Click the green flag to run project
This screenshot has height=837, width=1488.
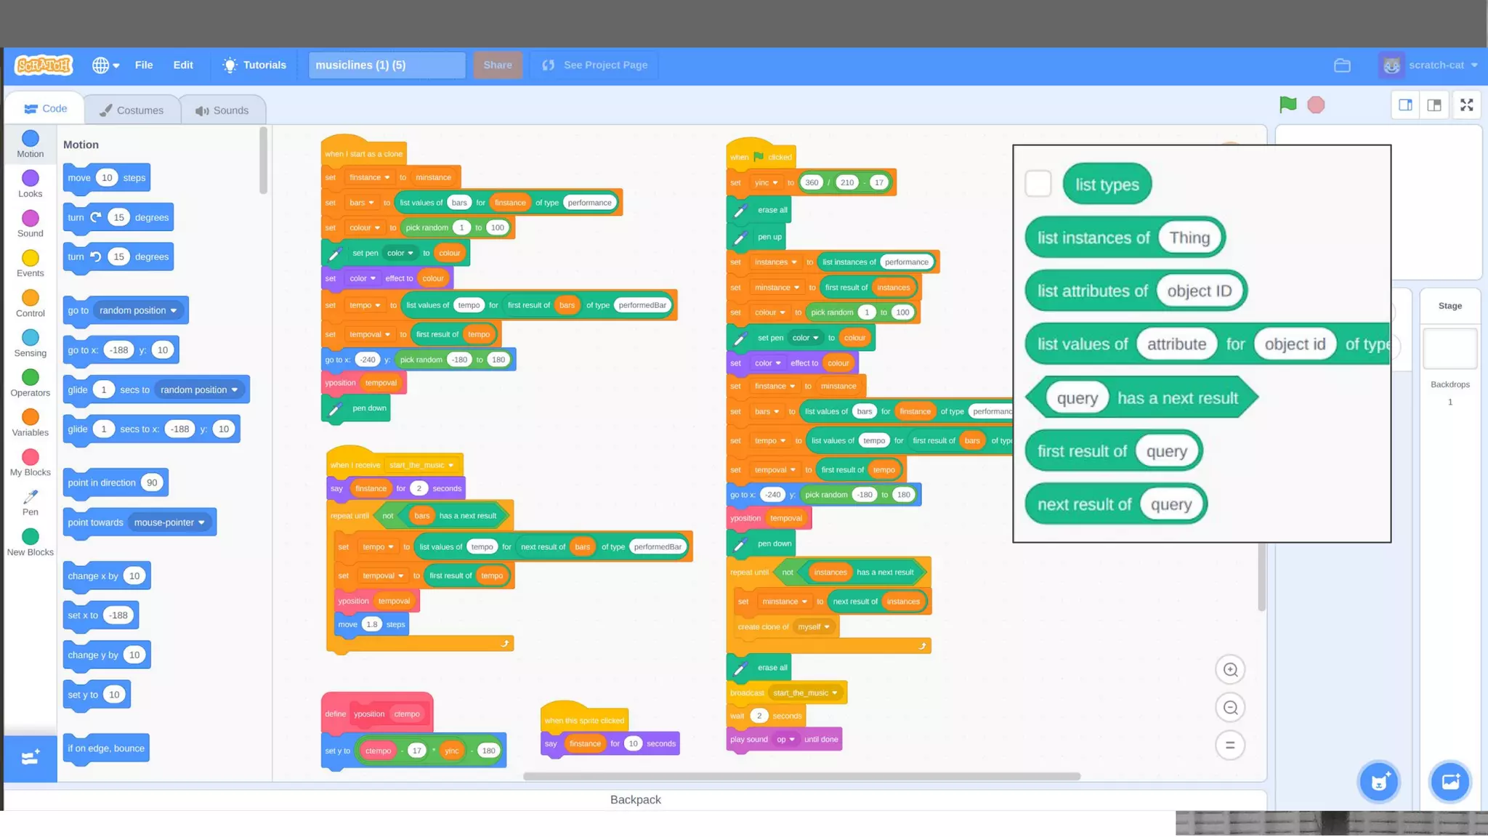pos(1287,105)
